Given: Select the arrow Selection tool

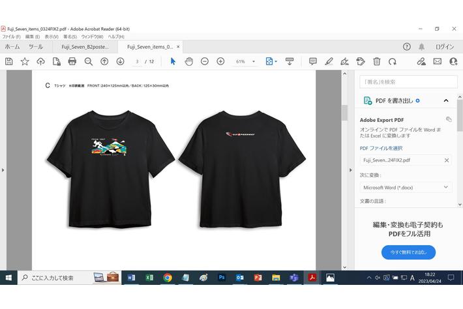Looking at the screenshot, I should [173, 61].
